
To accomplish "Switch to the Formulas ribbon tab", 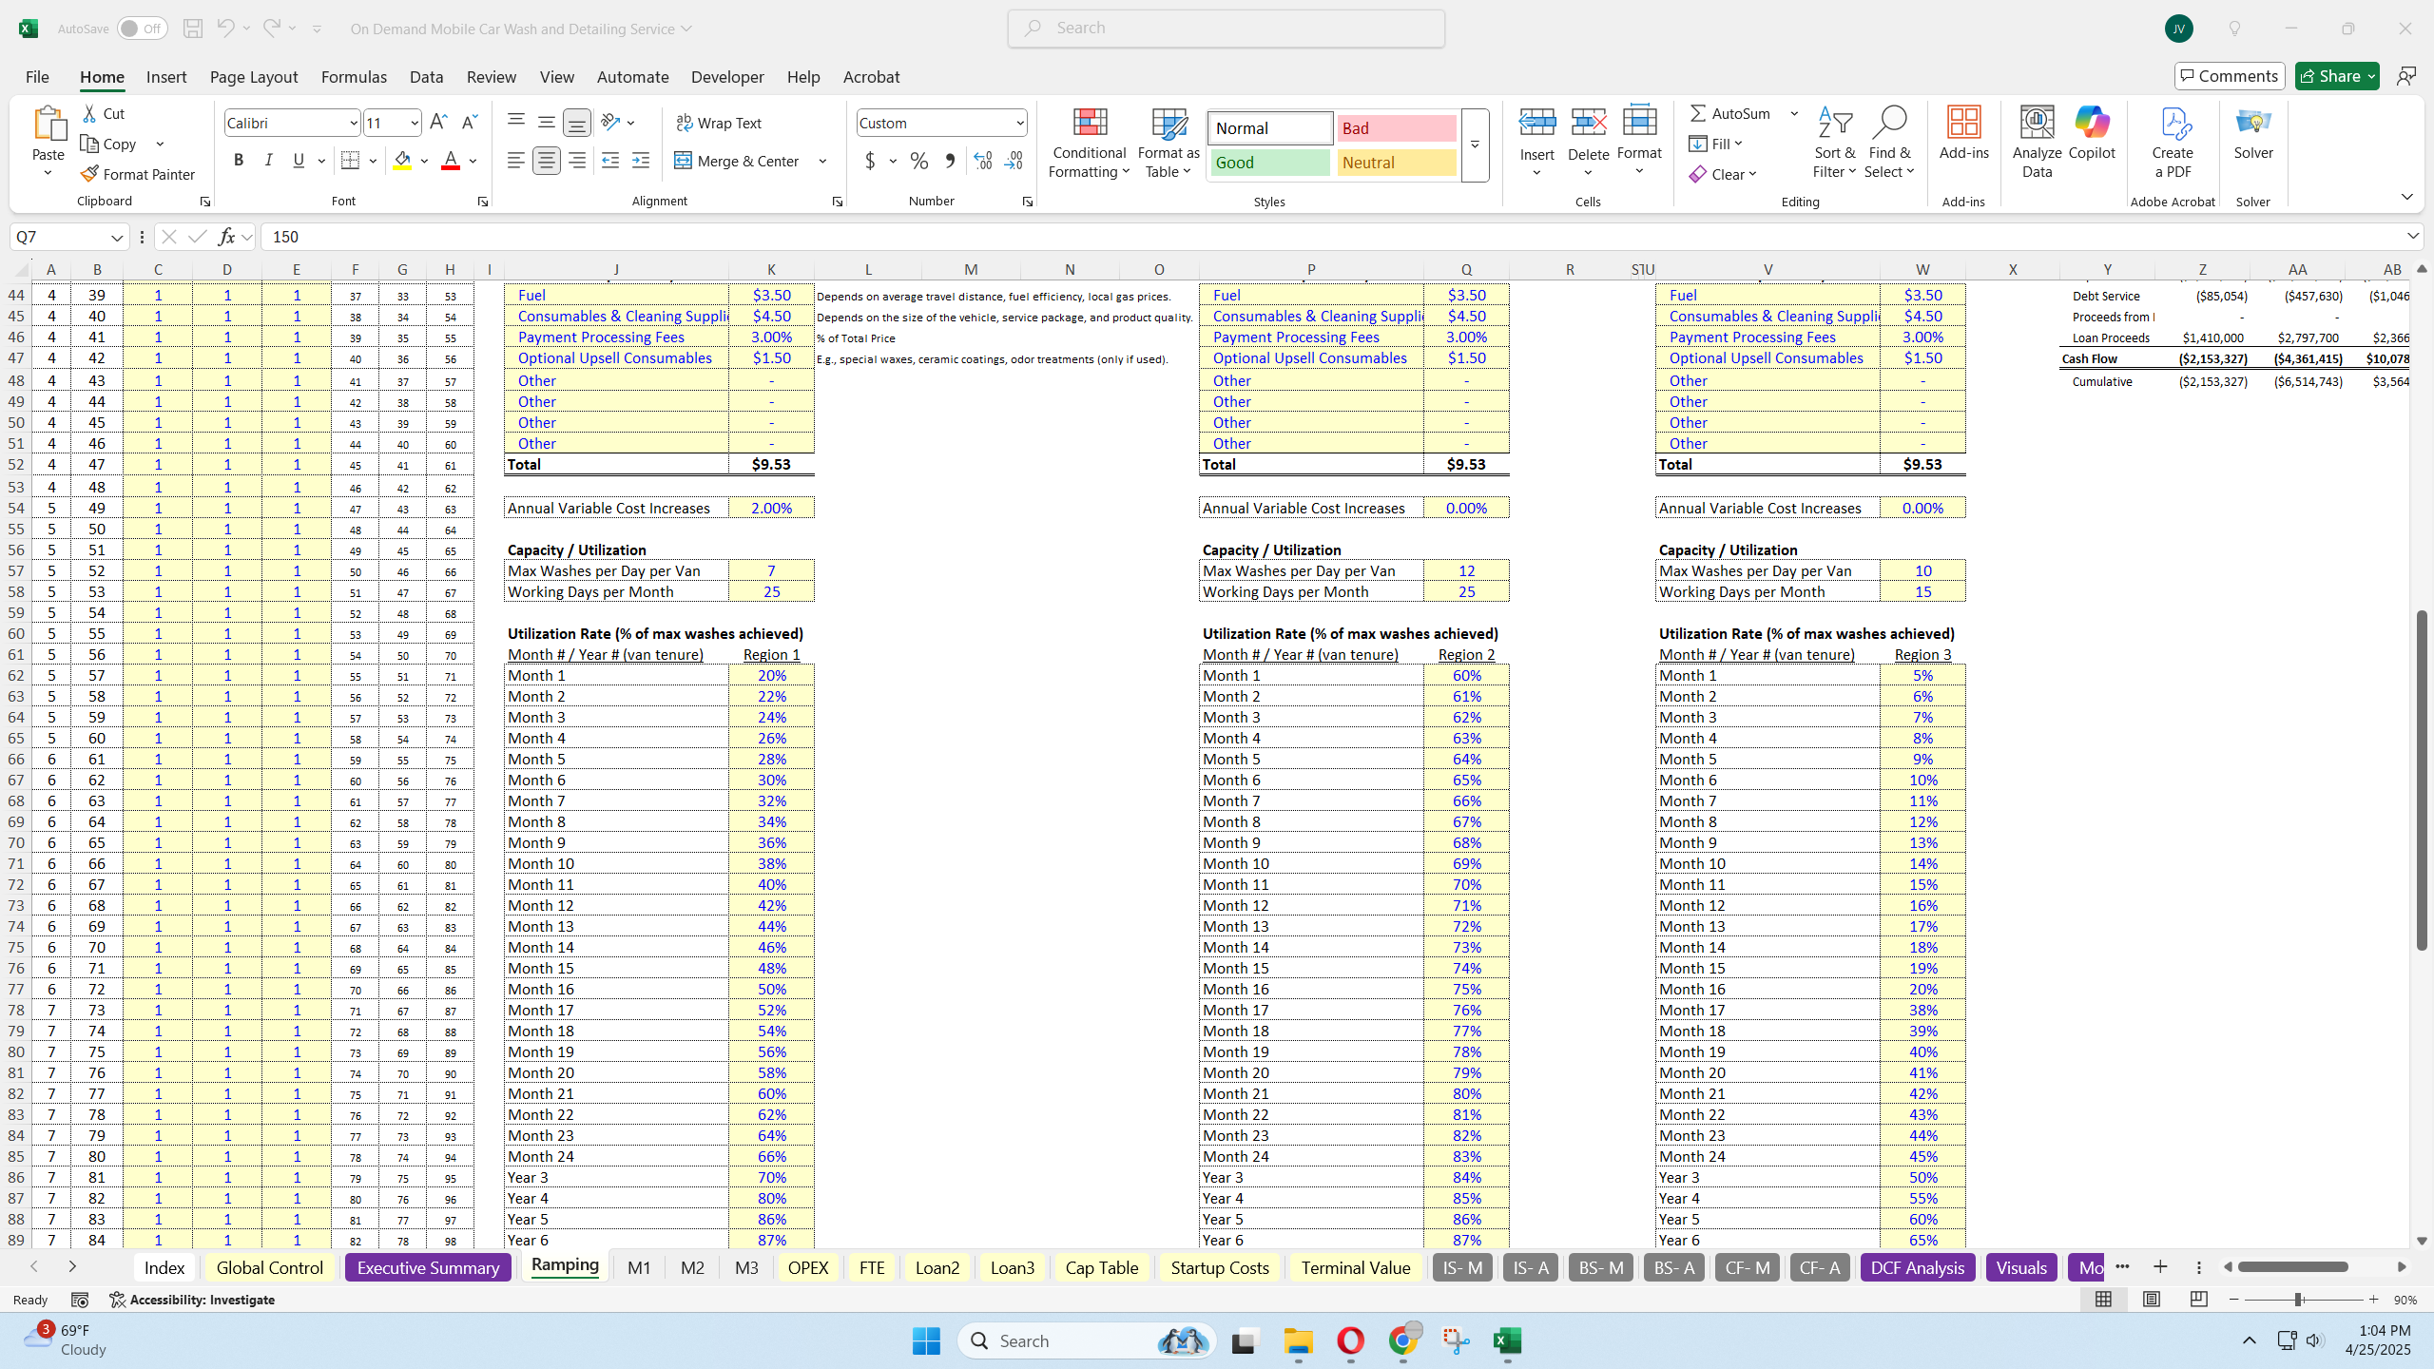I will click(x=353, y=76).
